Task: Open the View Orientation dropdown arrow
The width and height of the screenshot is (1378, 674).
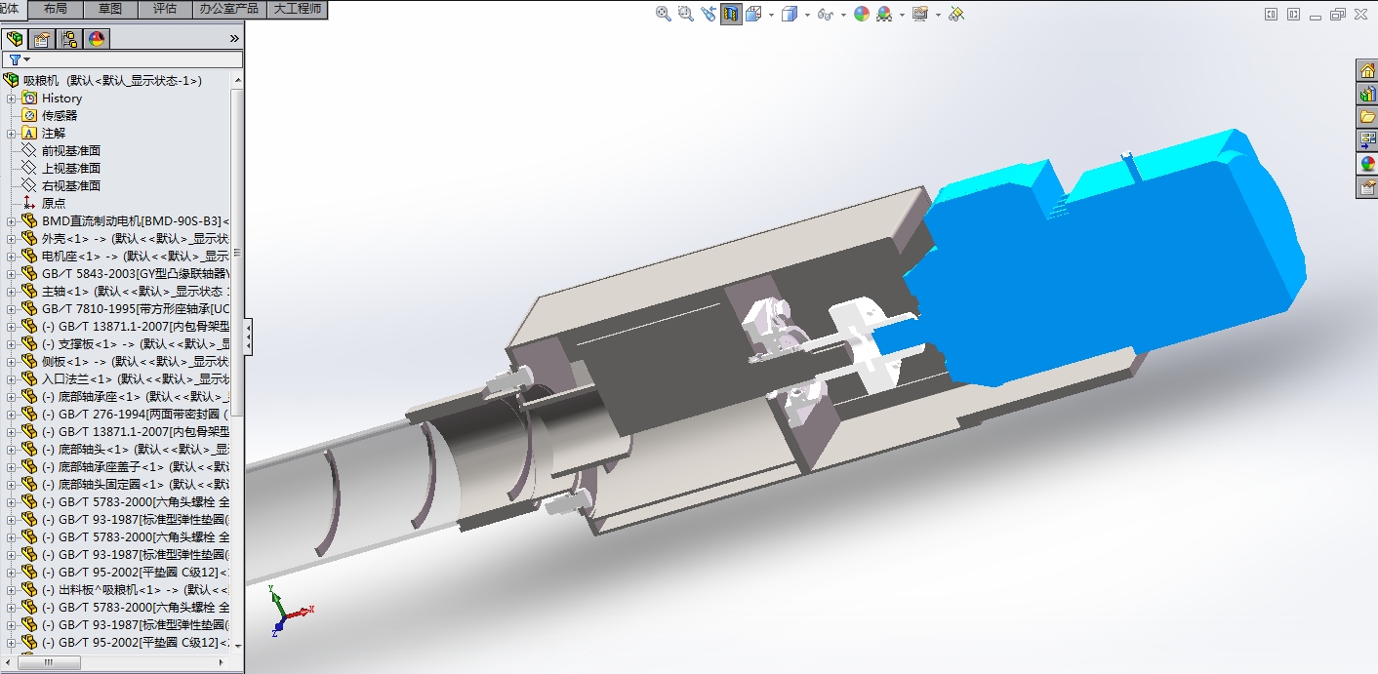Action: 771,15
